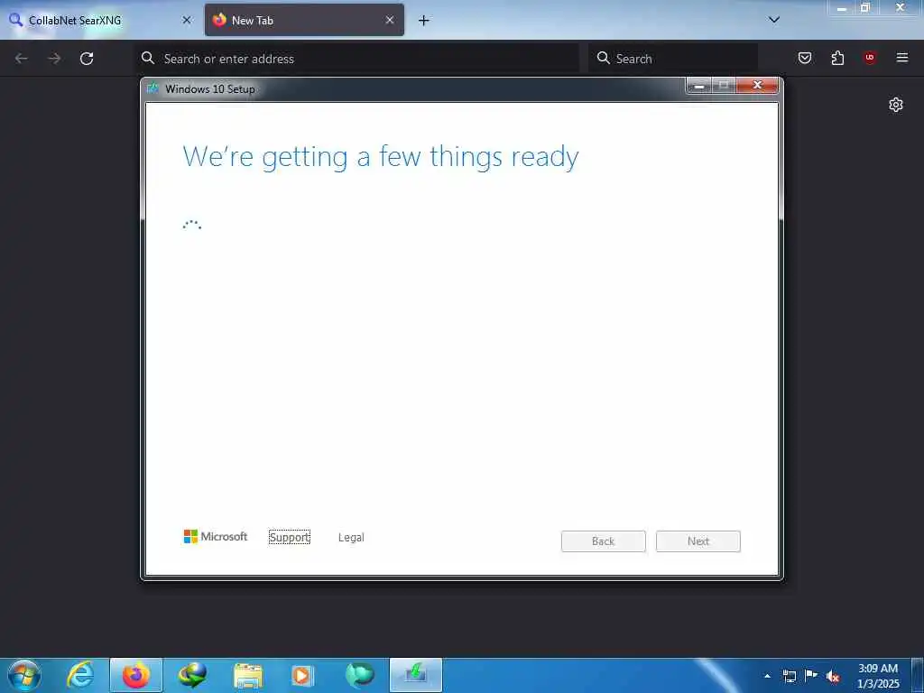Open the Firefox hamburger application menu
924x693 pixels.
tap(902, 58)
